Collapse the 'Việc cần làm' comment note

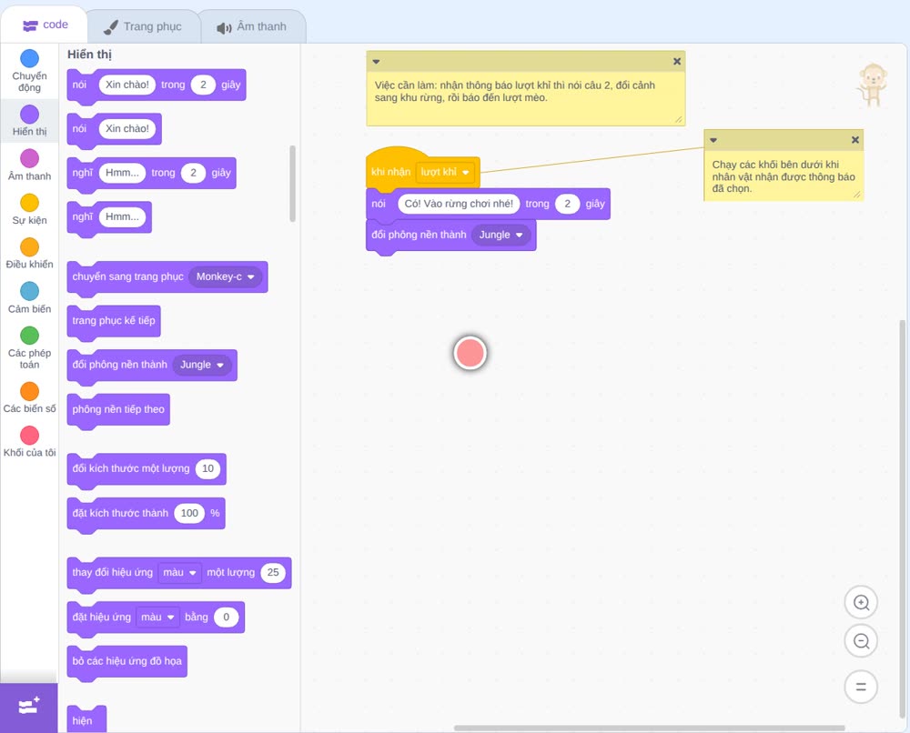coord(376,62)
